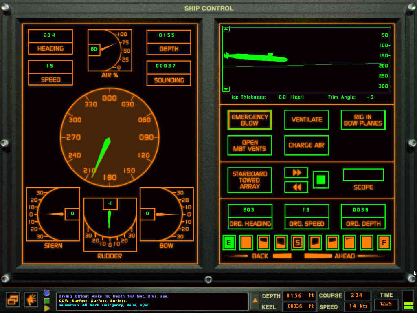Screen dimensions: 417x313
Task: Click the compass heading dial
Action: point(110,137)
